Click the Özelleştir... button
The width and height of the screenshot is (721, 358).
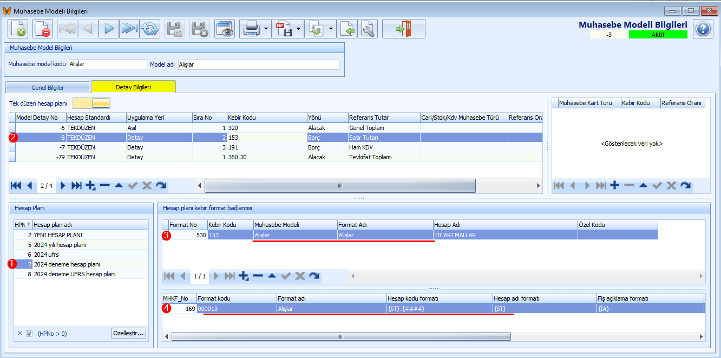point(129,333)
